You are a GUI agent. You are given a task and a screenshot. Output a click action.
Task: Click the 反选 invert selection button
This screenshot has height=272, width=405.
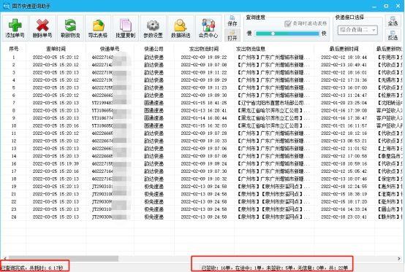(x=393, y=35)
